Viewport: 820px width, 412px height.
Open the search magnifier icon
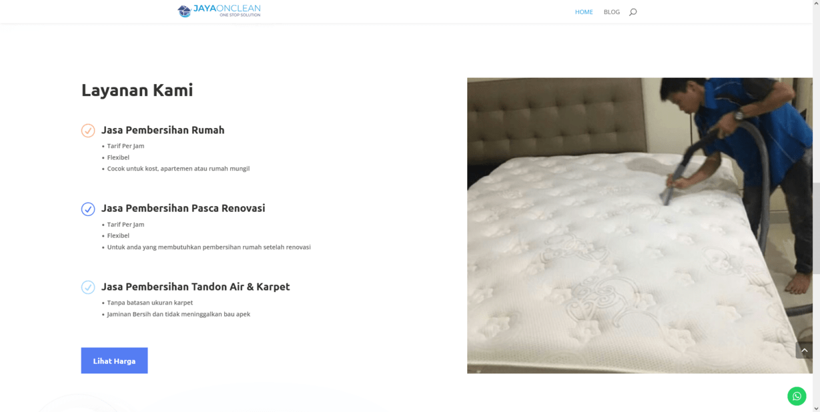633,12
